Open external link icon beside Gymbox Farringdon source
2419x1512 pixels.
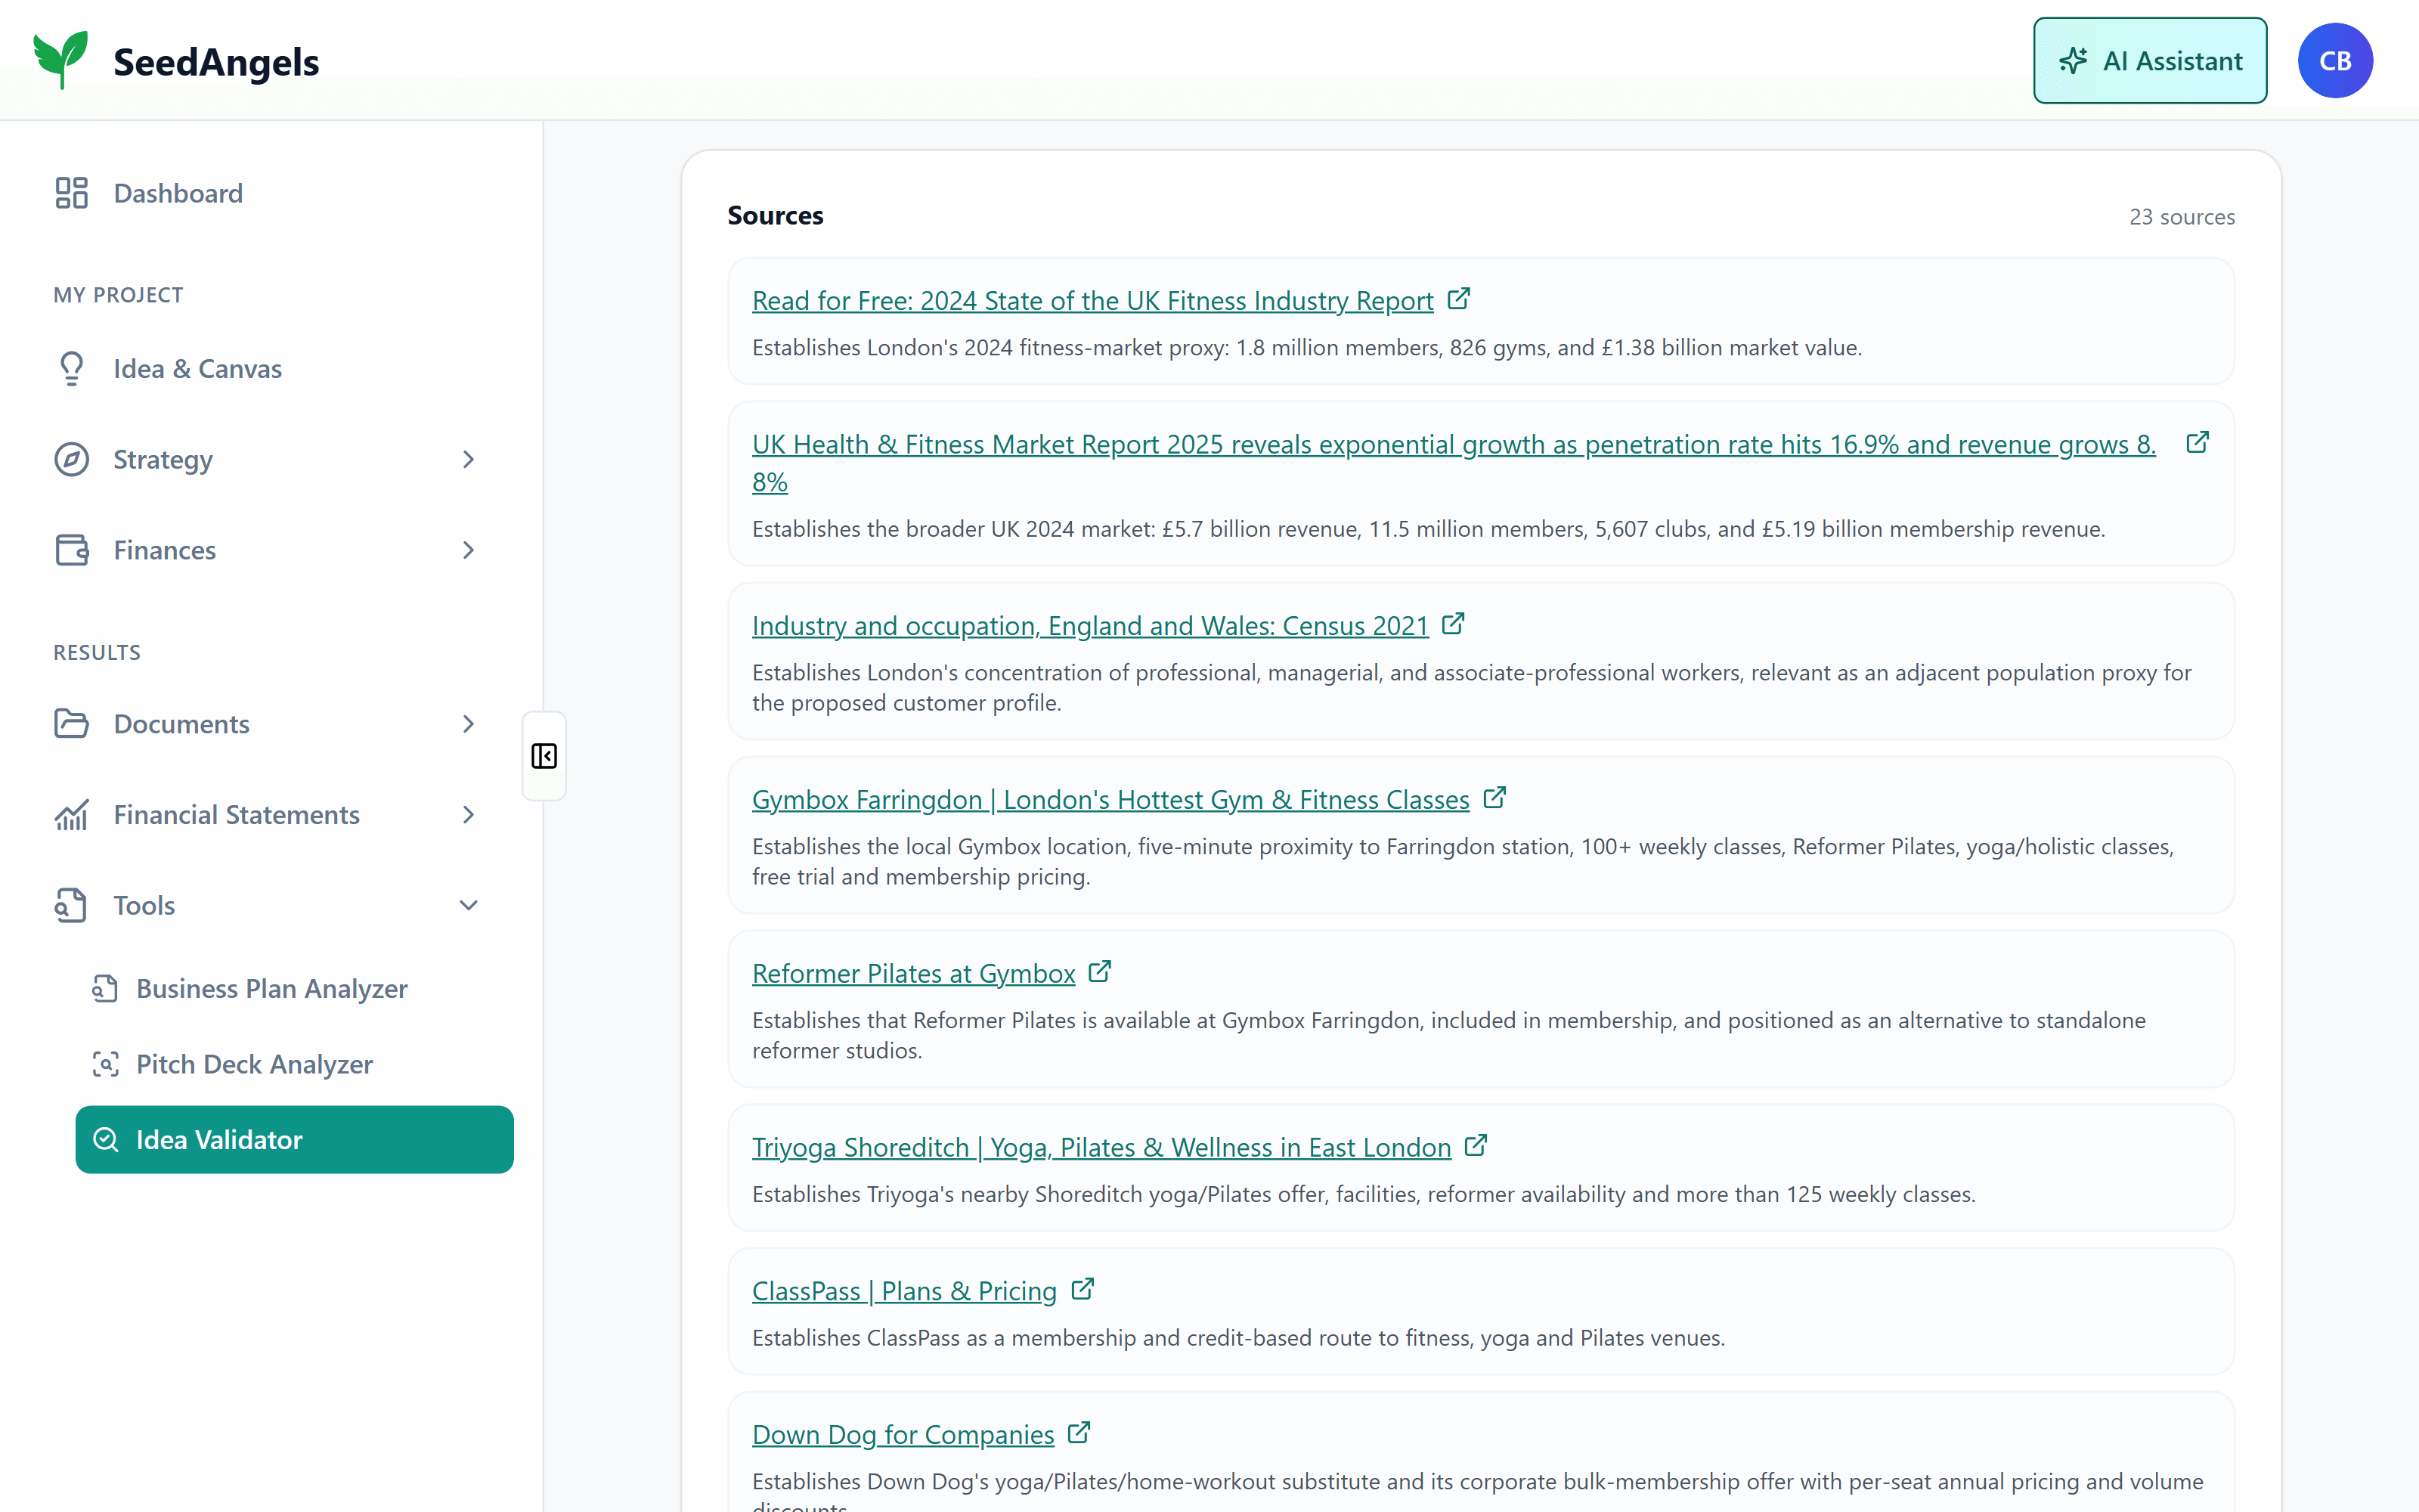coord(1494,798)
